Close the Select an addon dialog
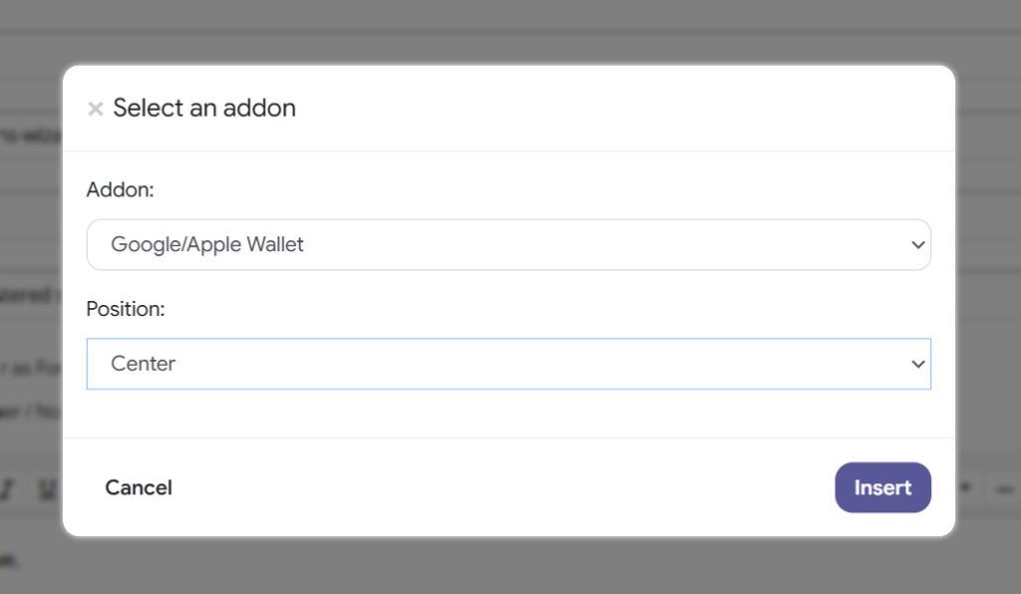This screenshot has width=1021, height=594. coord(95,109)
